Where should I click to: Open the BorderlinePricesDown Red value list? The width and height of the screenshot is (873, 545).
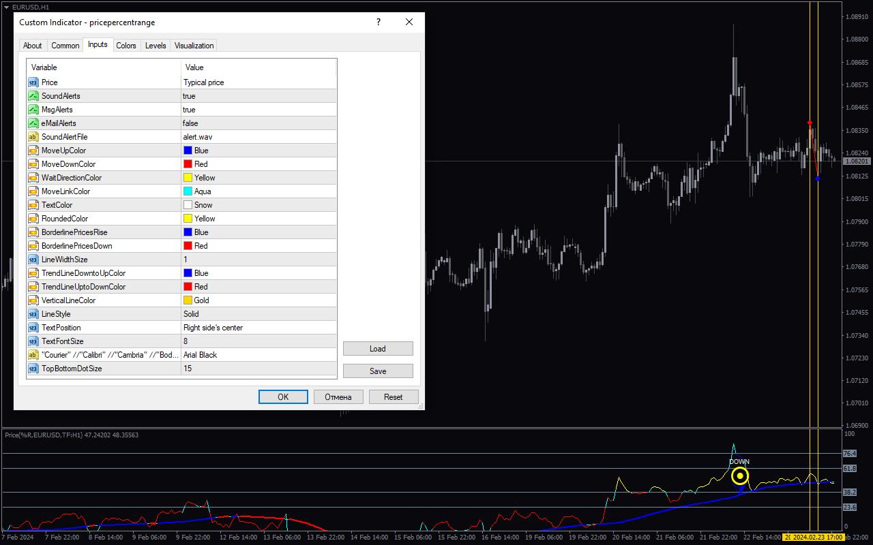click(x=259, y=246)
